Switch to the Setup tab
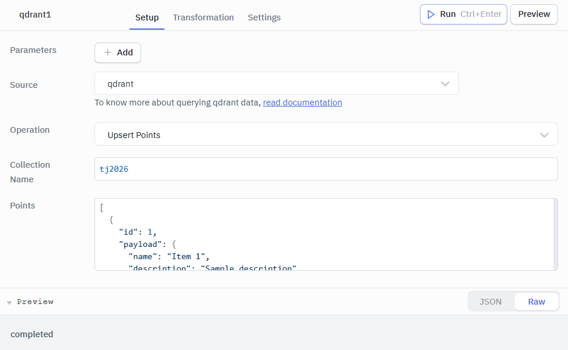 point(147,17)
